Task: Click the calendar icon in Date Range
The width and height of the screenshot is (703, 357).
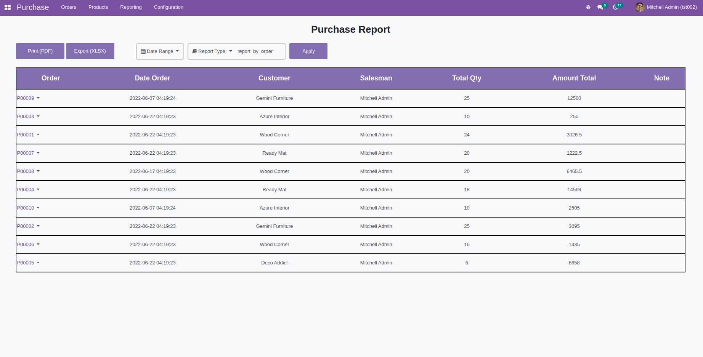Action: click(143, 51)
